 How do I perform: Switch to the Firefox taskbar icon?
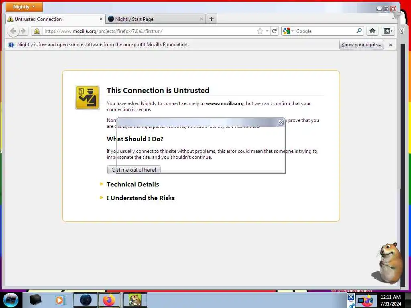point(109,300)
